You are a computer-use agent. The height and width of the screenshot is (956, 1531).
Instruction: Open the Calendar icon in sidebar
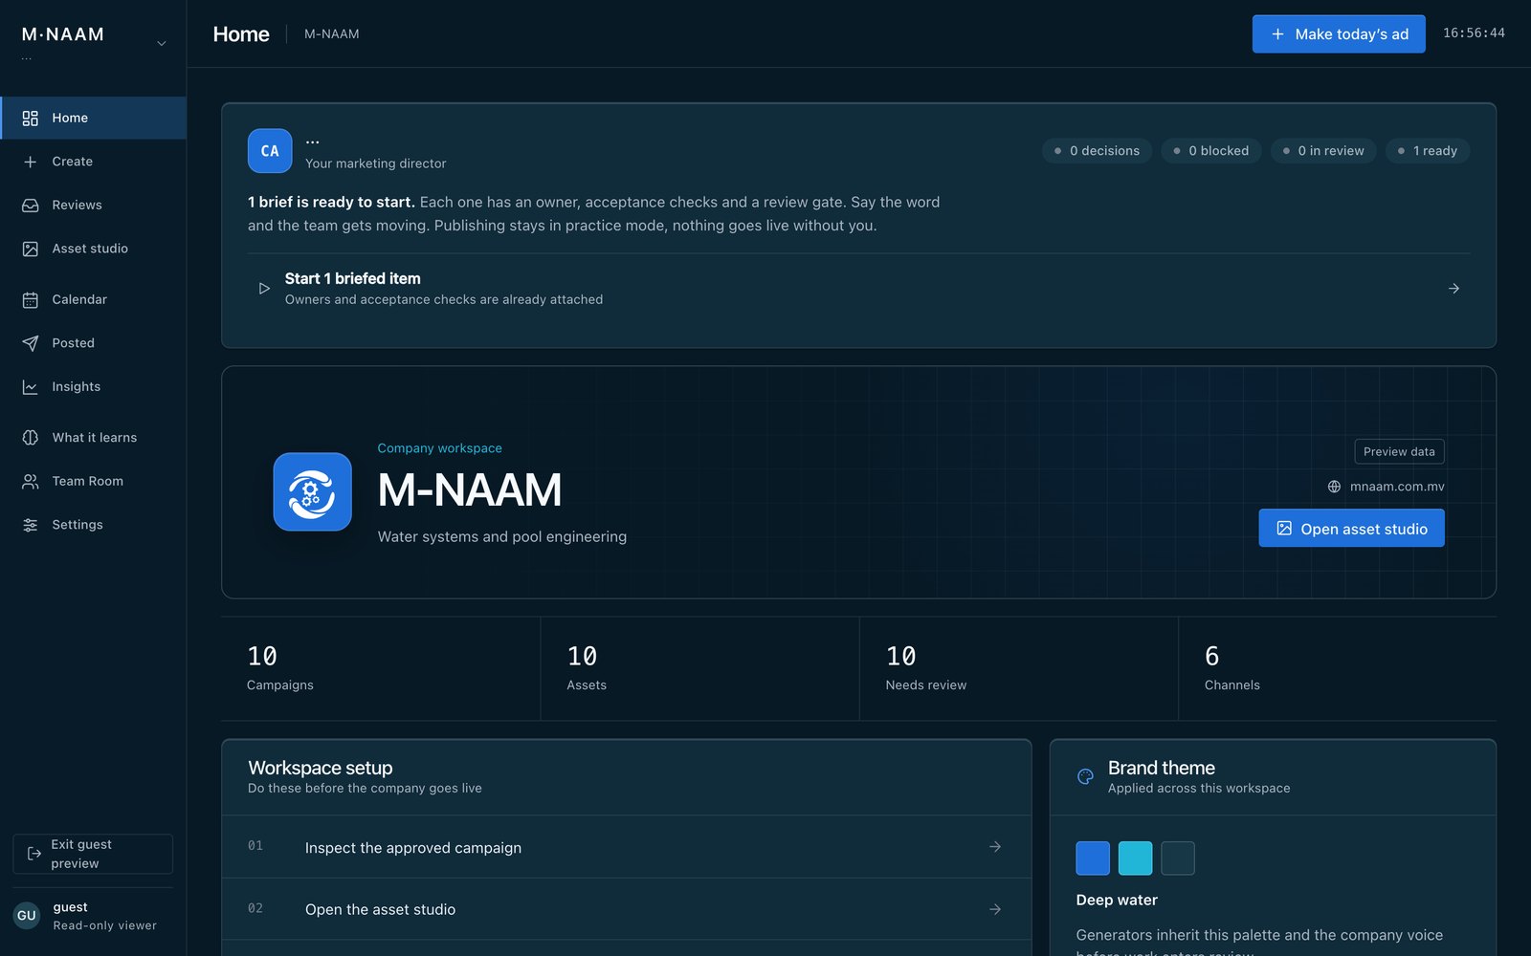(x=31, y=300)
